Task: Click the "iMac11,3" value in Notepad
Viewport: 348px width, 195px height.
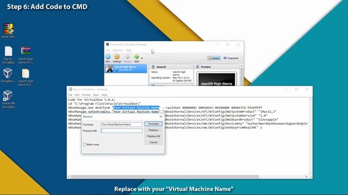Action: click(x=268, y=112)
